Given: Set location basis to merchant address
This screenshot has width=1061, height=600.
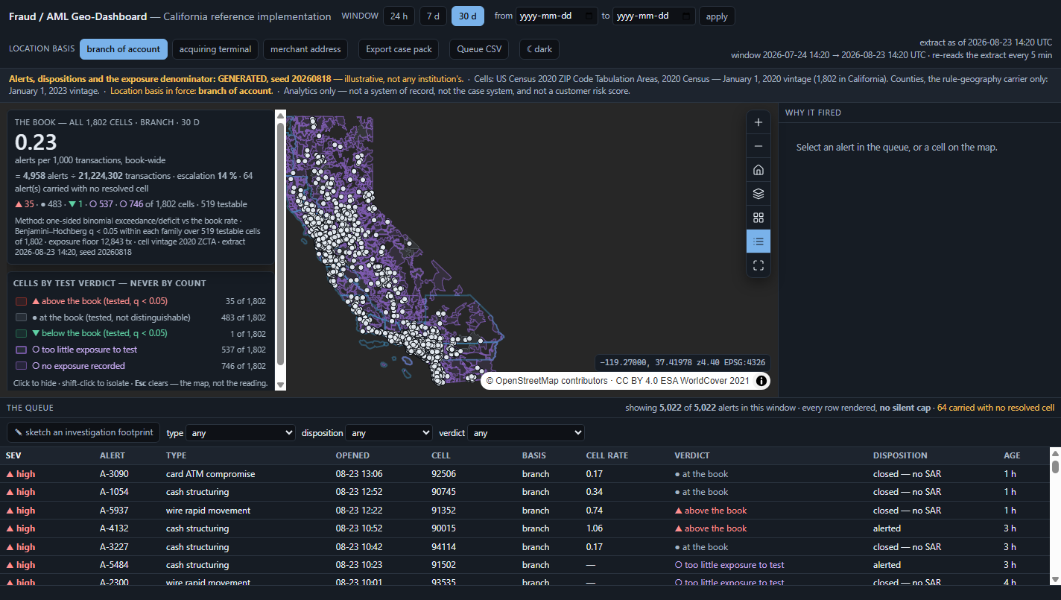Looking at the screenshot, I should (305, 49).
